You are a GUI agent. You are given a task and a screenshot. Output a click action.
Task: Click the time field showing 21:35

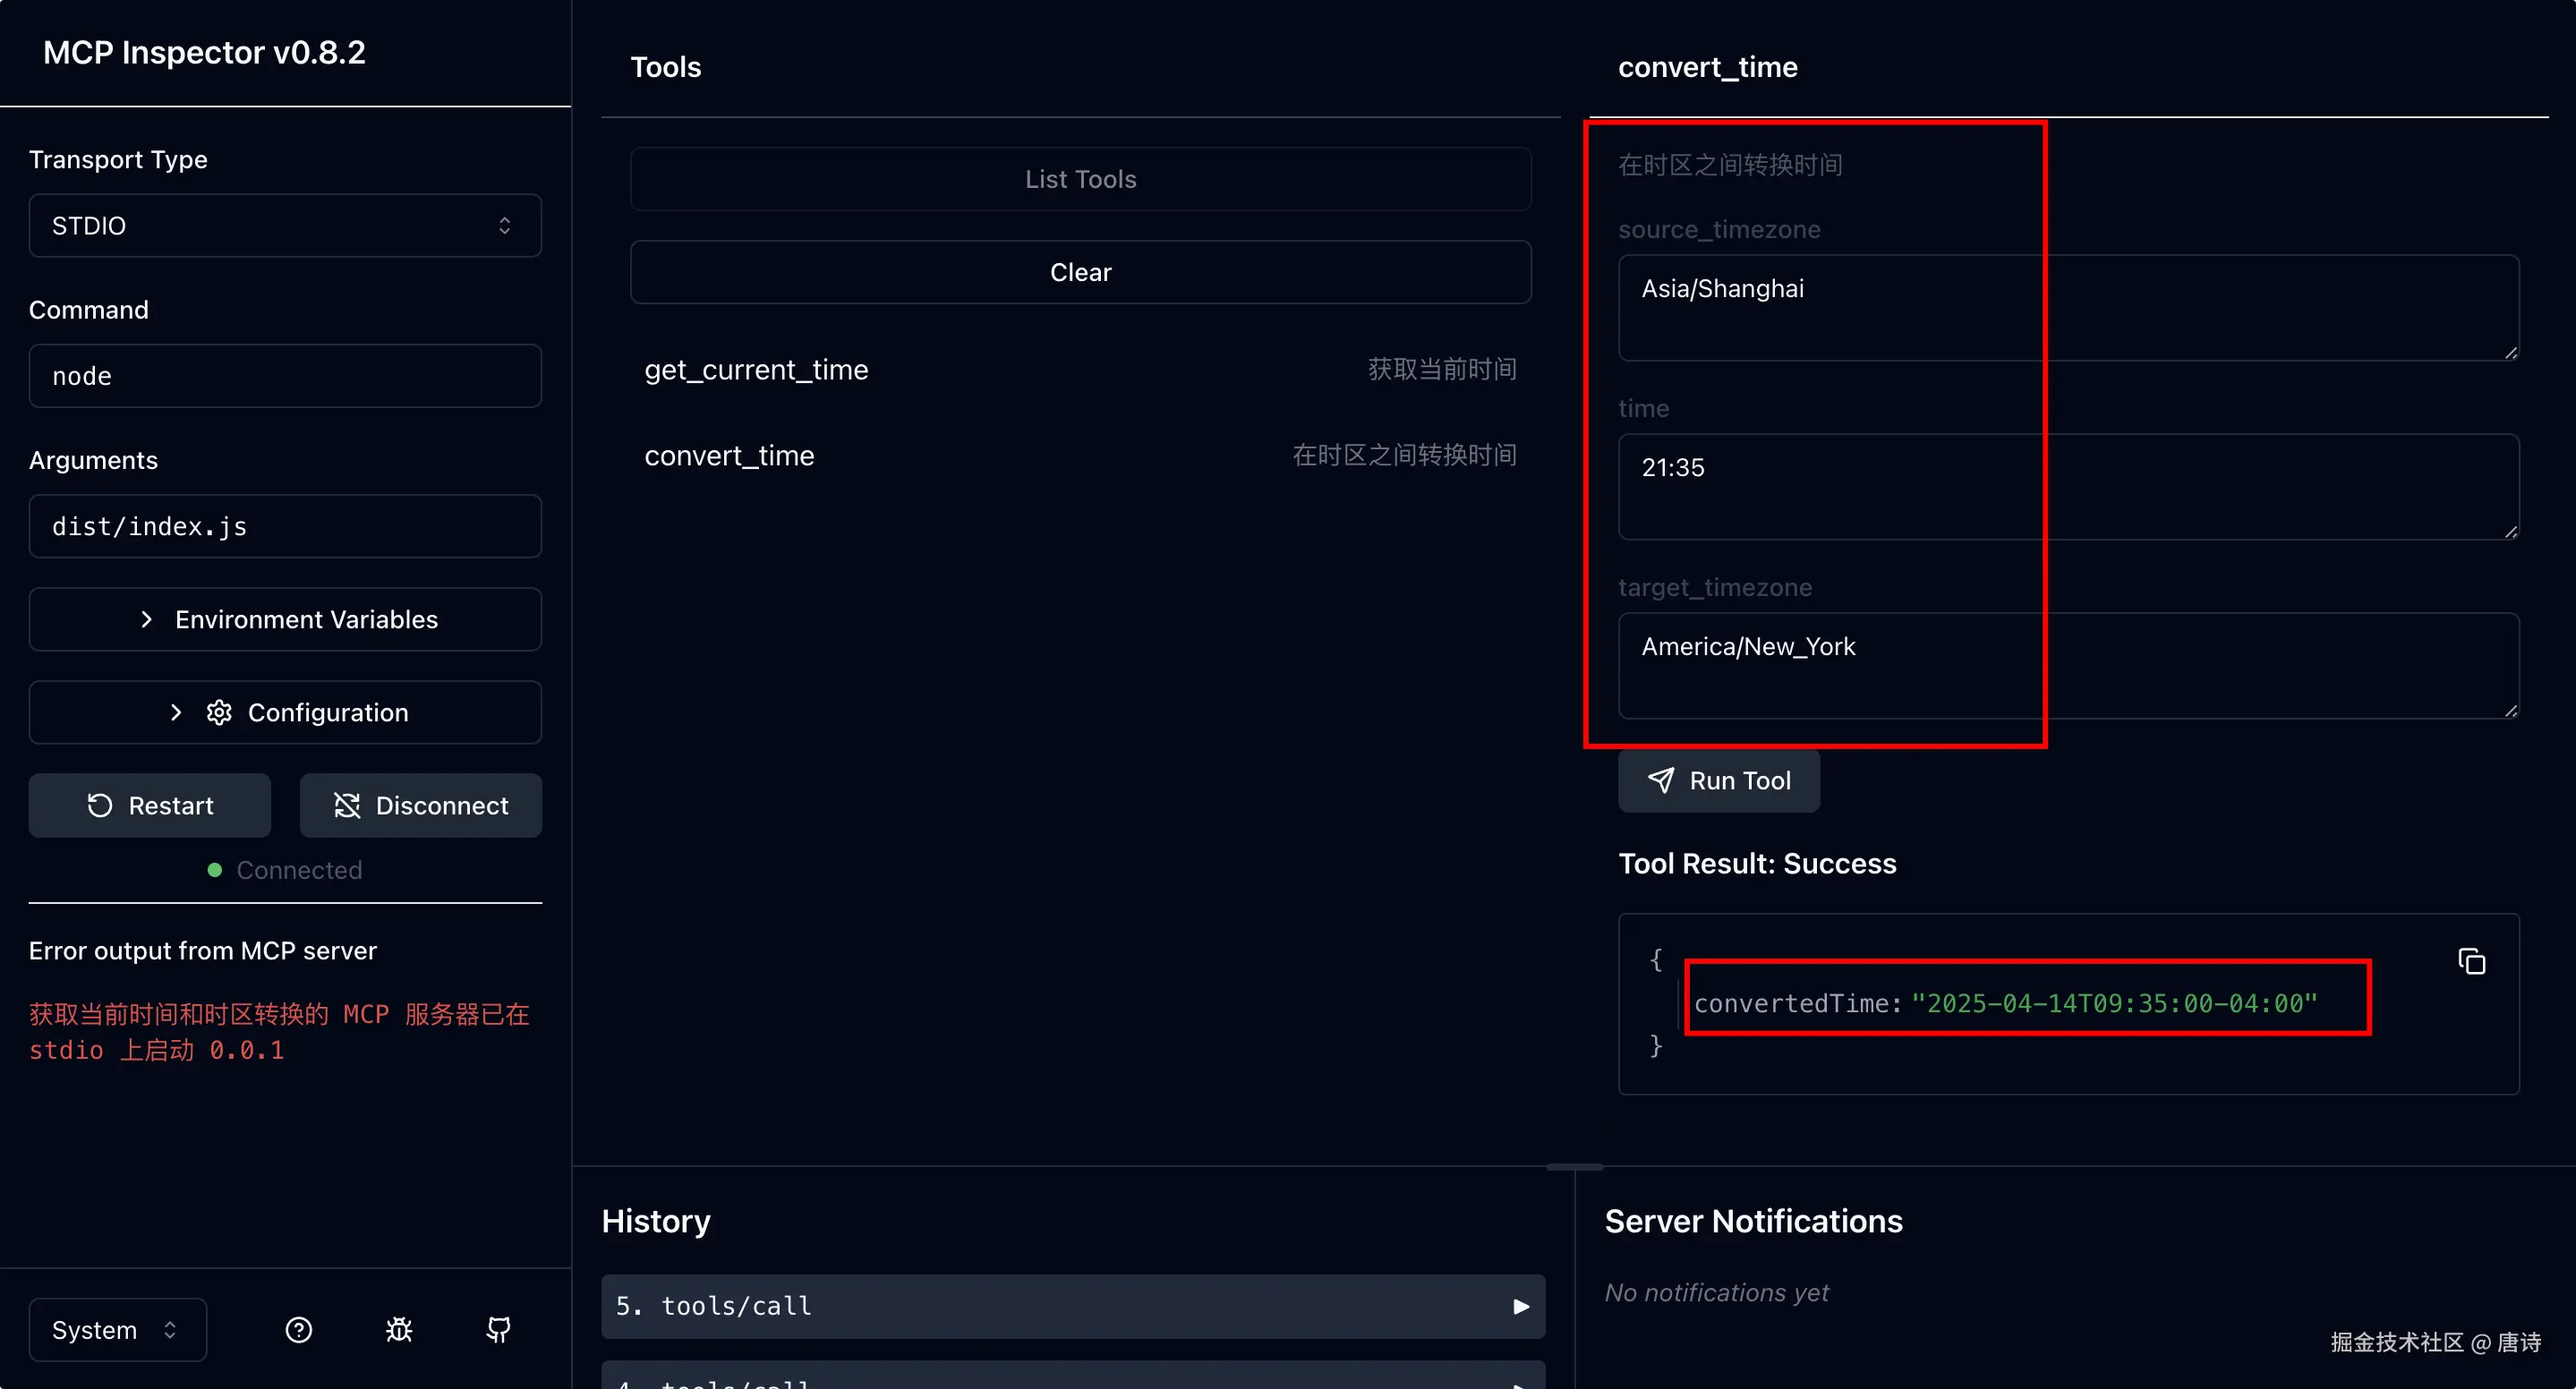[x=2066, y=486]
